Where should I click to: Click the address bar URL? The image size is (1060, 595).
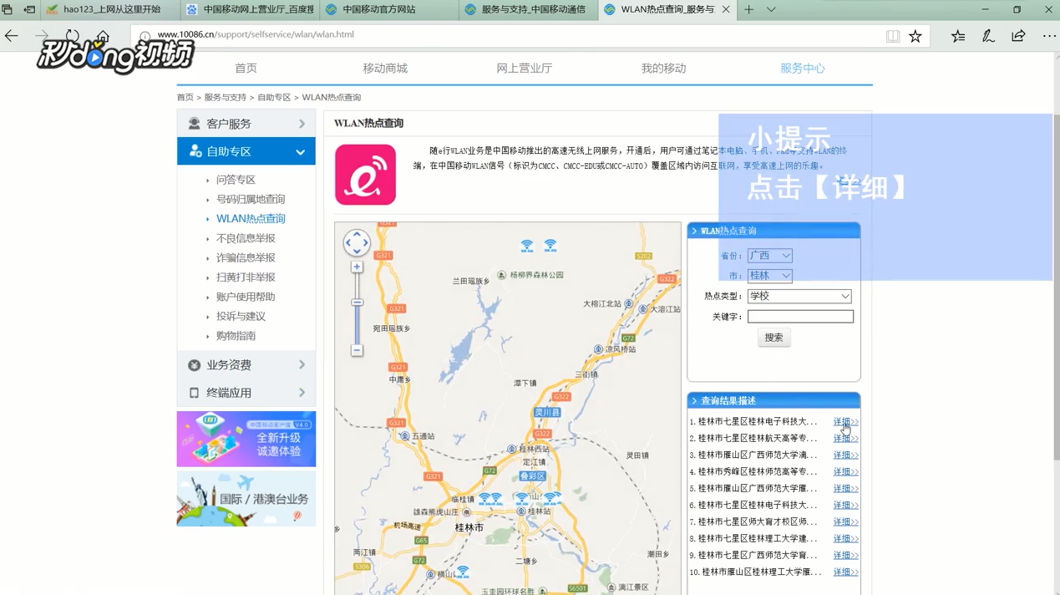tap(256, 34)
